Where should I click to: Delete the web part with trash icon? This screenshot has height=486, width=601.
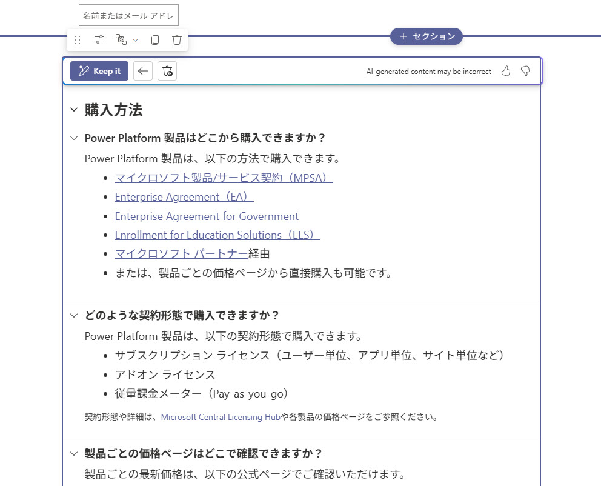pos(177,40)
